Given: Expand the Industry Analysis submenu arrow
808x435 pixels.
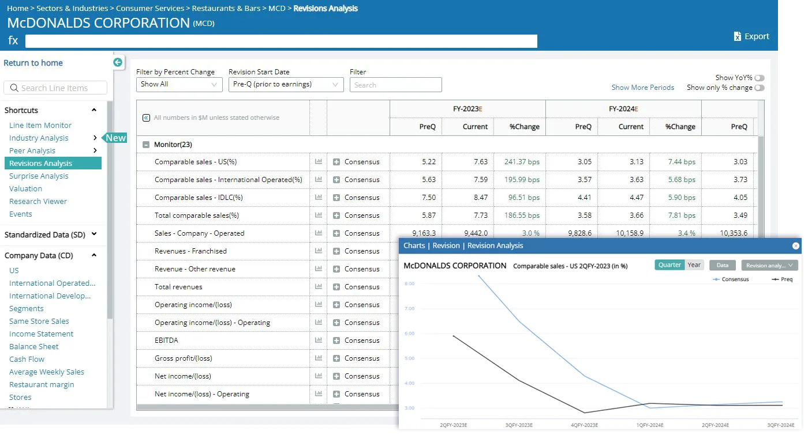Looking at the screenshot, I should pyautogui.click(x=95, y=138).
